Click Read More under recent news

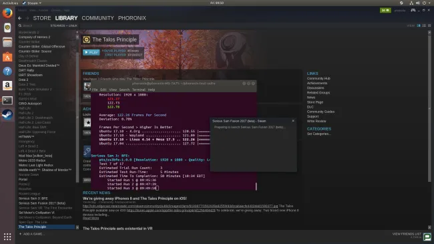tap(91, 218)
